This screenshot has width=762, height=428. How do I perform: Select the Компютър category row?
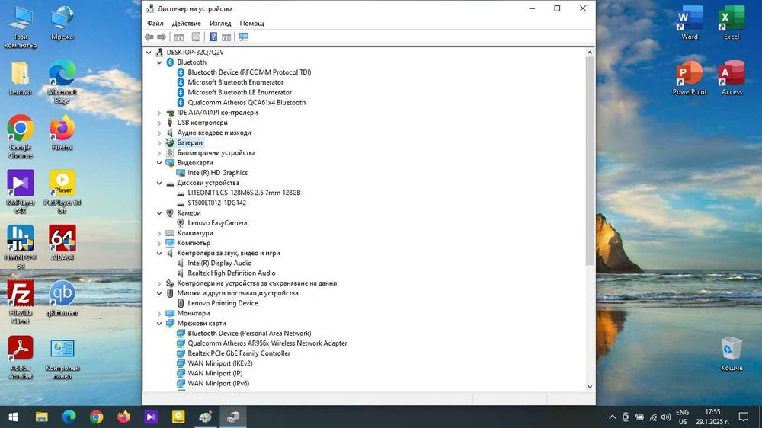point(194,243)
